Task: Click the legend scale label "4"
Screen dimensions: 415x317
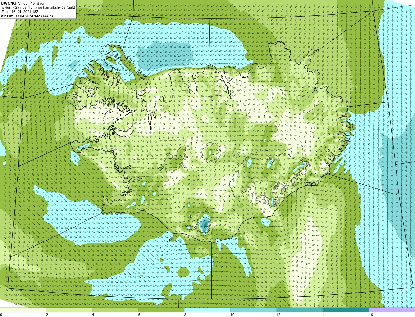Action: (x=93, y=315)
